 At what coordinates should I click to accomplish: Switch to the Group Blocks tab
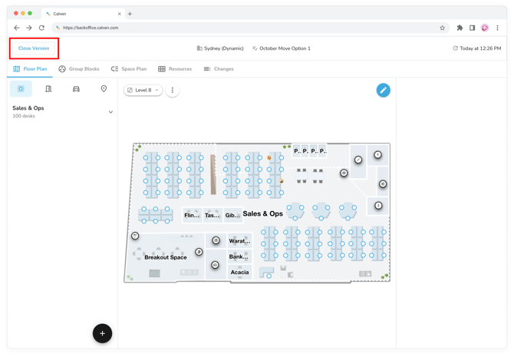[x=79, y=69]
